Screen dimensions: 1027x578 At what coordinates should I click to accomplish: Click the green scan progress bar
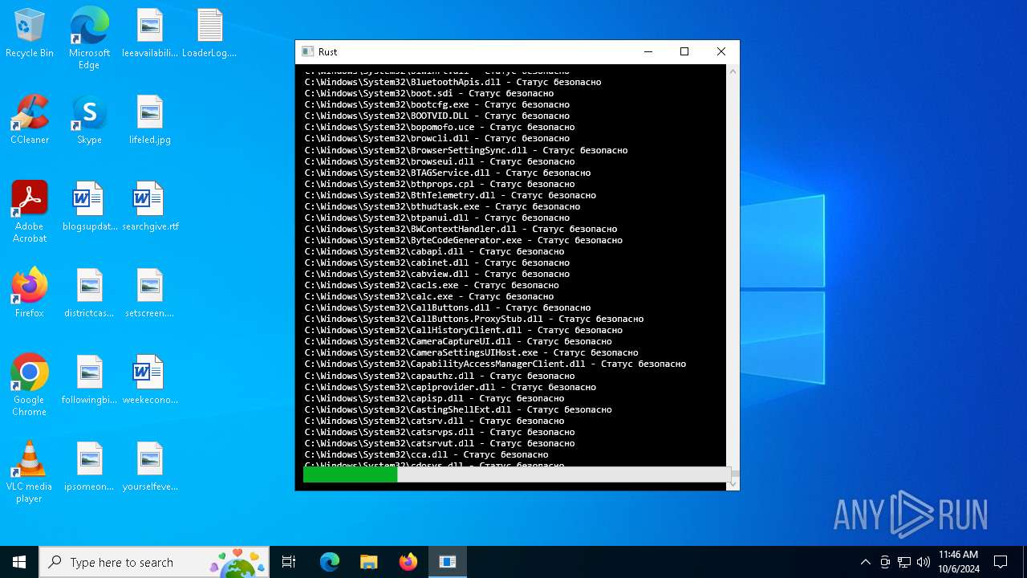(350, 474)
